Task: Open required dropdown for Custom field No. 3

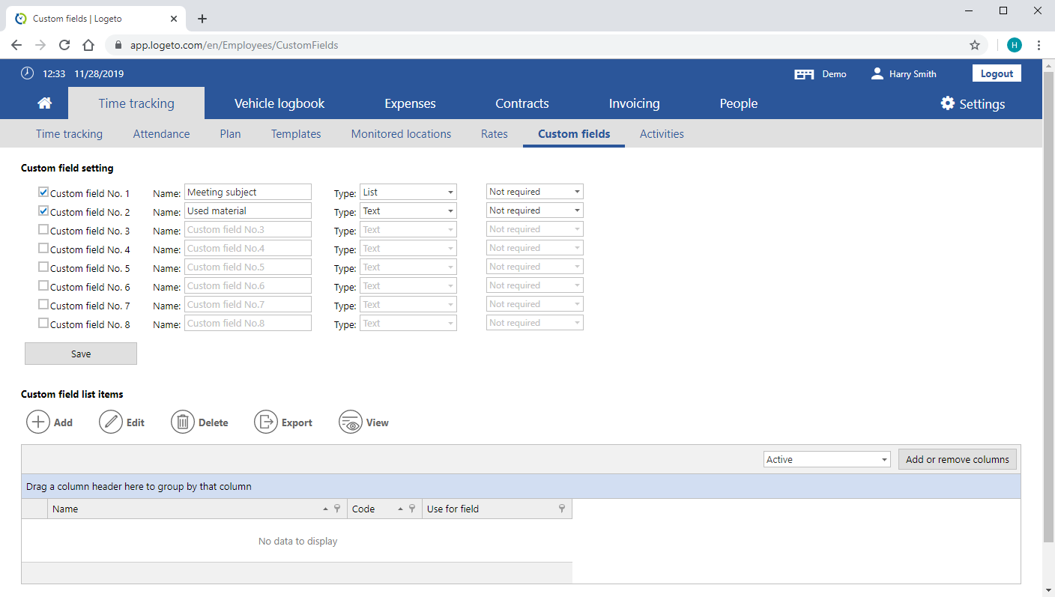Action: click(x=535, y=229)
